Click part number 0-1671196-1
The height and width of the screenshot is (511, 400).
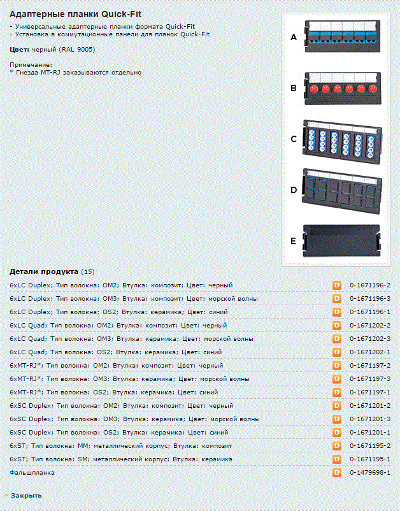coord(370,312)
